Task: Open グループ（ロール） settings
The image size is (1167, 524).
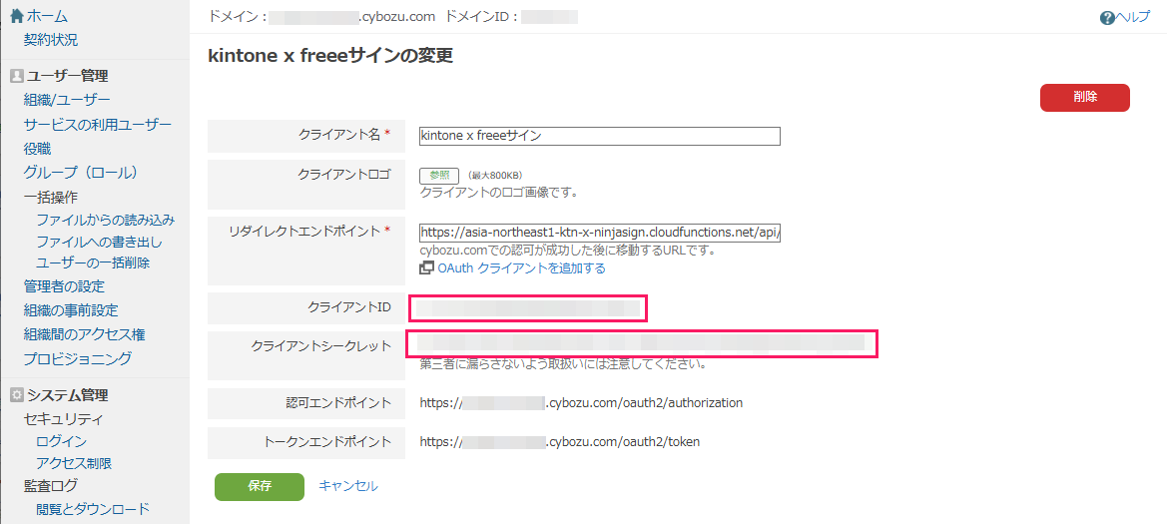Action: tap(81, 173)
